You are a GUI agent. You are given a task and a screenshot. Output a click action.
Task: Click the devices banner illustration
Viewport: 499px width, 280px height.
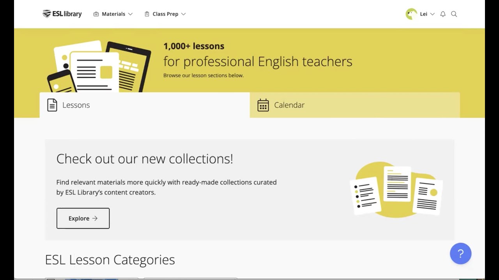coord(99,66)
